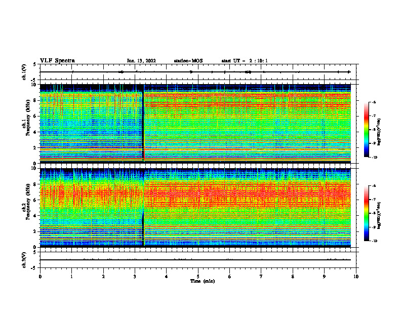Click the "6" kHz tick on ch.2 spectrogram
401x310 pixels.
click(x=35, y=200)
